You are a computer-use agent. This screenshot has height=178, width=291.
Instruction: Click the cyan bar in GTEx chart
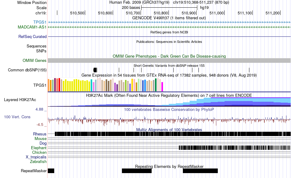tap(91, 85)
